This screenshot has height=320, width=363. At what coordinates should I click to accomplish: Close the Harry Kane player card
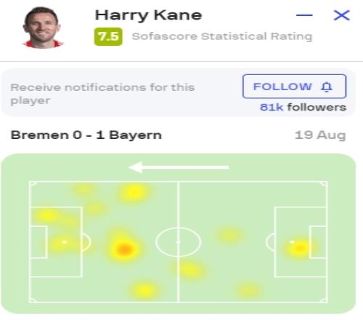point(341,15)
